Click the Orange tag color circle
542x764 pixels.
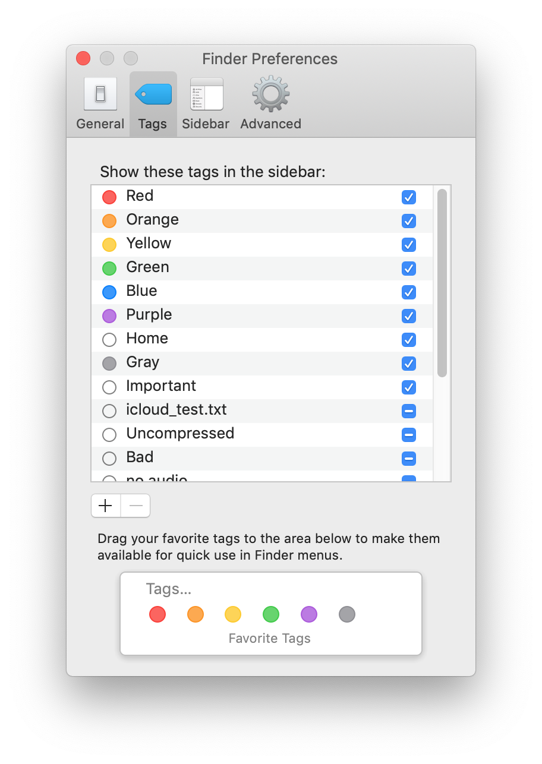point(109,220)
